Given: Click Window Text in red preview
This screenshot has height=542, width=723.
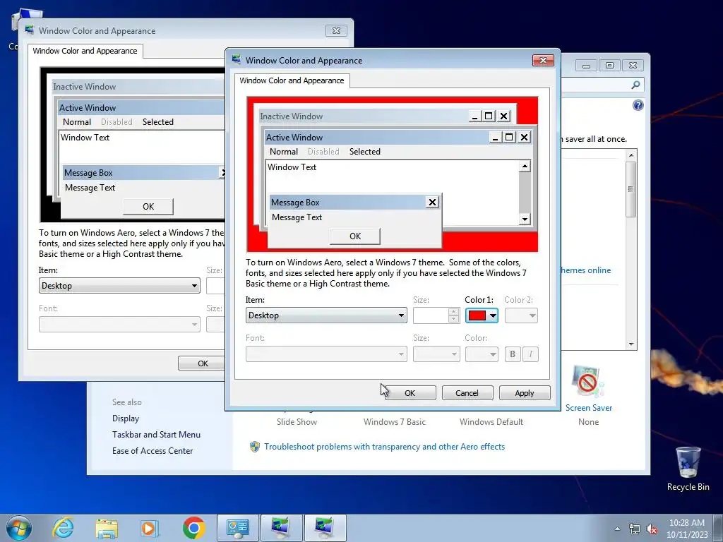Looking at the screenshot, I should (292, 167).
